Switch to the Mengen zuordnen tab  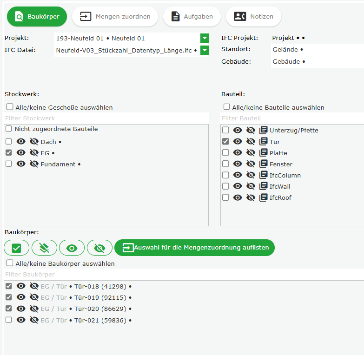115,17
